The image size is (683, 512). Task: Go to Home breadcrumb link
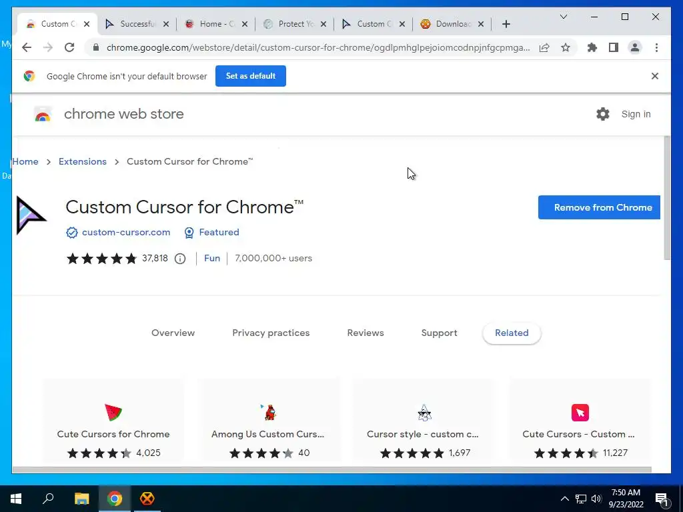(x=25, y=161)
